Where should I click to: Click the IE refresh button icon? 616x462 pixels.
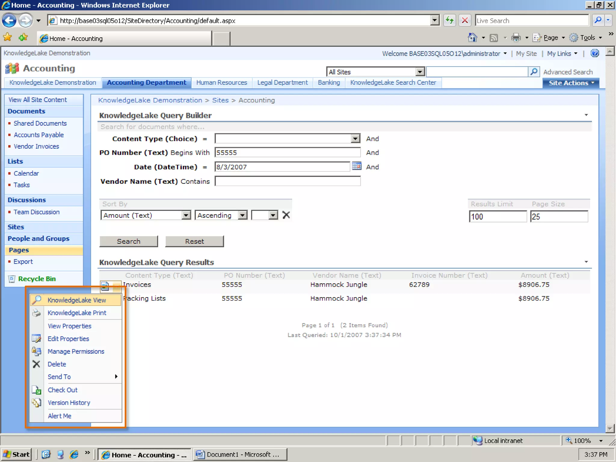point(449,20)
